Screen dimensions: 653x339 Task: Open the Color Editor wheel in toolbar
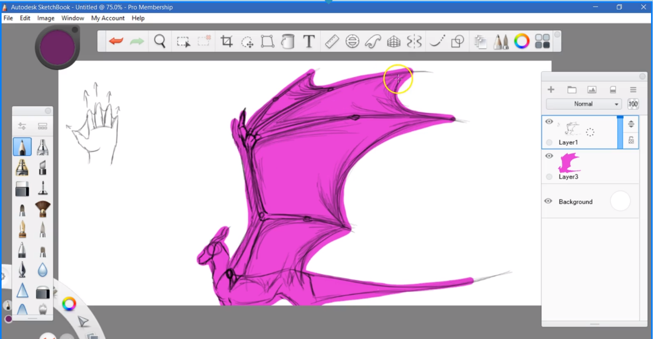[522, 41]
